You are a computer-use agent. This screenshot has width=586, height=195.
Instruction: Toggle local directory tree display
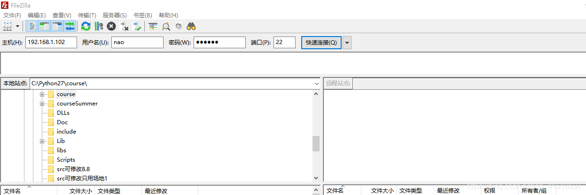click(44, 26)
